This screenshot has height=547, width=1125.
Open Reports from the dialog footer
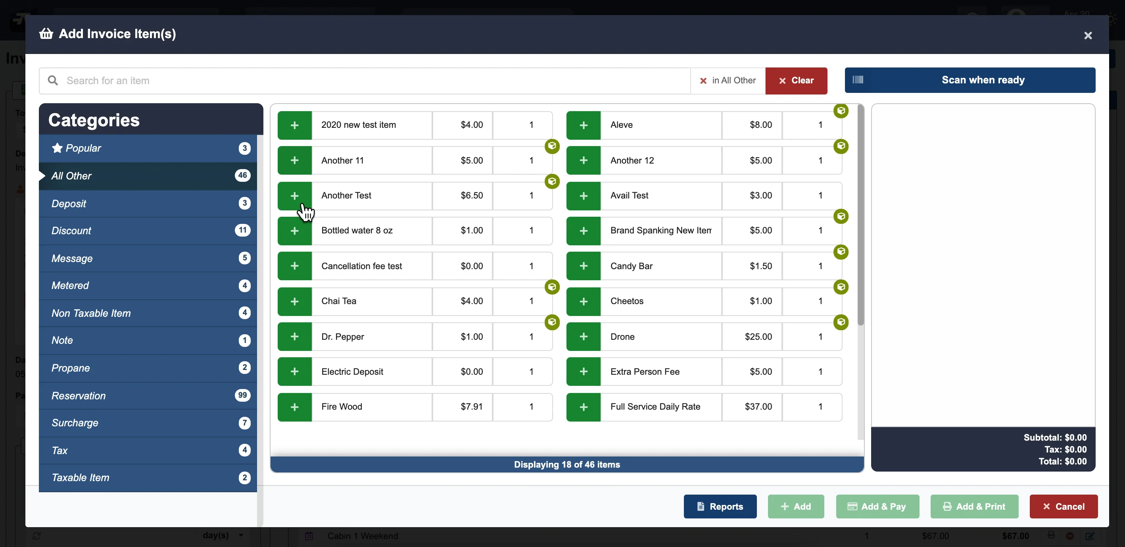click(720, 507)
